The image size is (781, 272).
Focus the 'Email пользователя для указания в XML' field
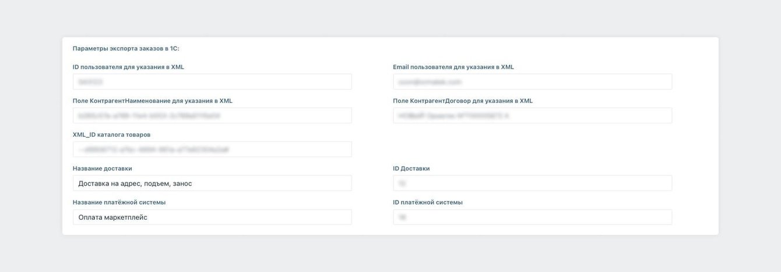(x=532, y=82)
